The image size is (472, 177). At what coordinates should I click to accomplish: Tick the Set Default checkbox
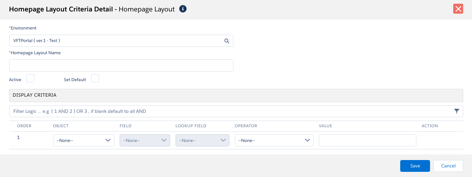click(95, 78)
